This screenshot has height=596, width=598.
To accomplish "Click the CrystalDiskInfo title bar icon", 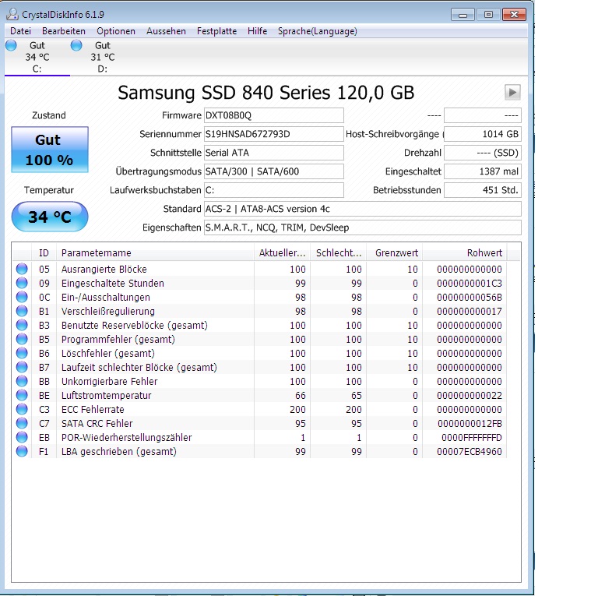I will tap(12, 14).
